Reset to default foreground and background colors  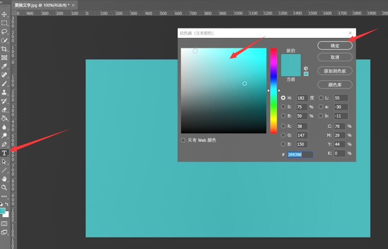coord(2,204)
